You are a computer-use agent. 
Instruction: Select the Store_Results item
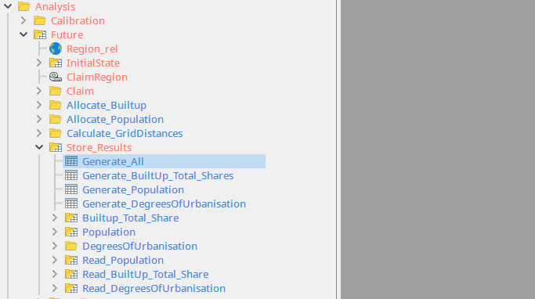click(99, 147)
